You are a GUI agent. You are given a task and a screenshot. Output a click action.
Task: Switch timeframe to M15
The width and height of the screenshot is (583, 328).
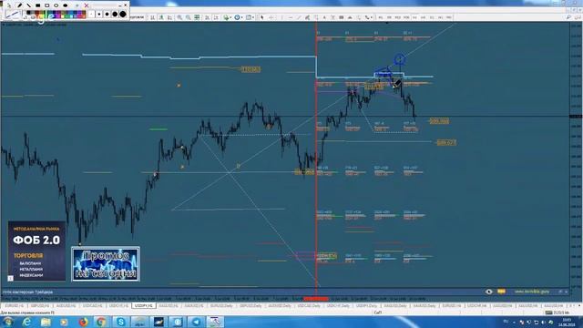point(397,17)
